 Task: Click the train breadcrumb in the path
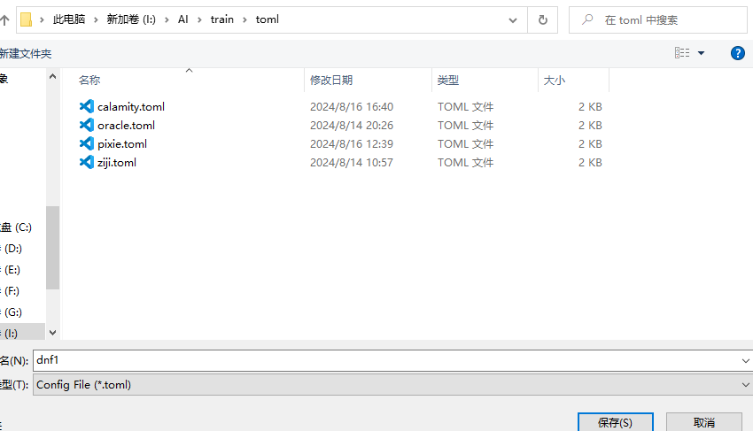click(222, 19)
